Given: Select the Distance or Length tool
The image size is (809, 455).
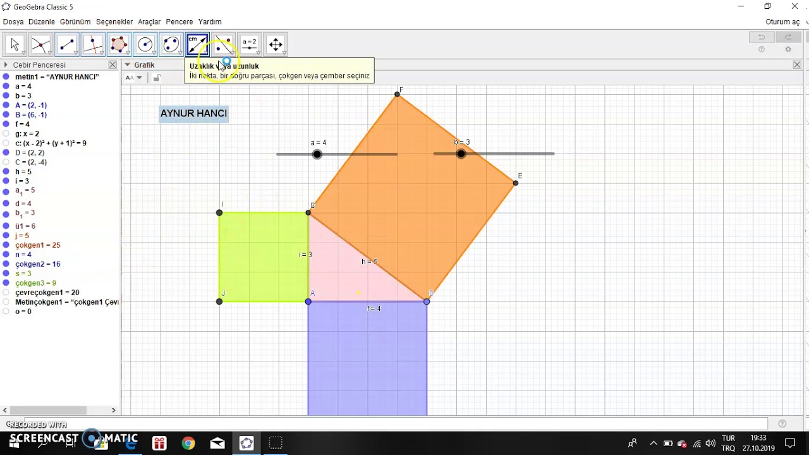Looking at the screenshot, I should pos(197,44).
